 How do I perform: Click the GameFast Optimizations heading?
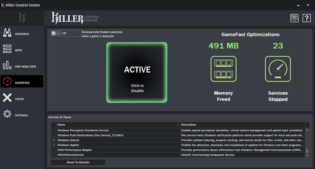(x=250, y=34)
